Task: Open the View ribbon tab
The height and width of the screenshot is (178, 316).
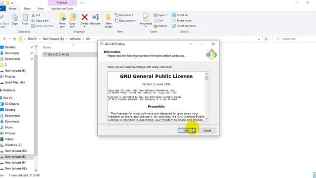Action: pyautogui.click(x=40, y=8)
